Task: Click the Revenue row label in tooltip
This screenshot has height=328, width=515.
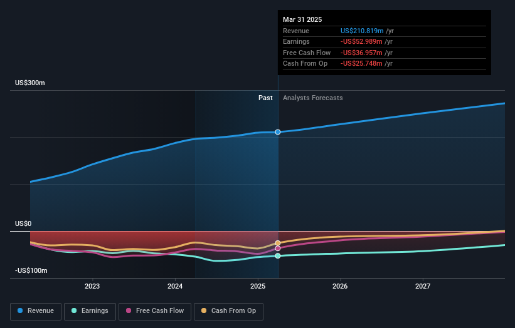Action: click(296, 31)
